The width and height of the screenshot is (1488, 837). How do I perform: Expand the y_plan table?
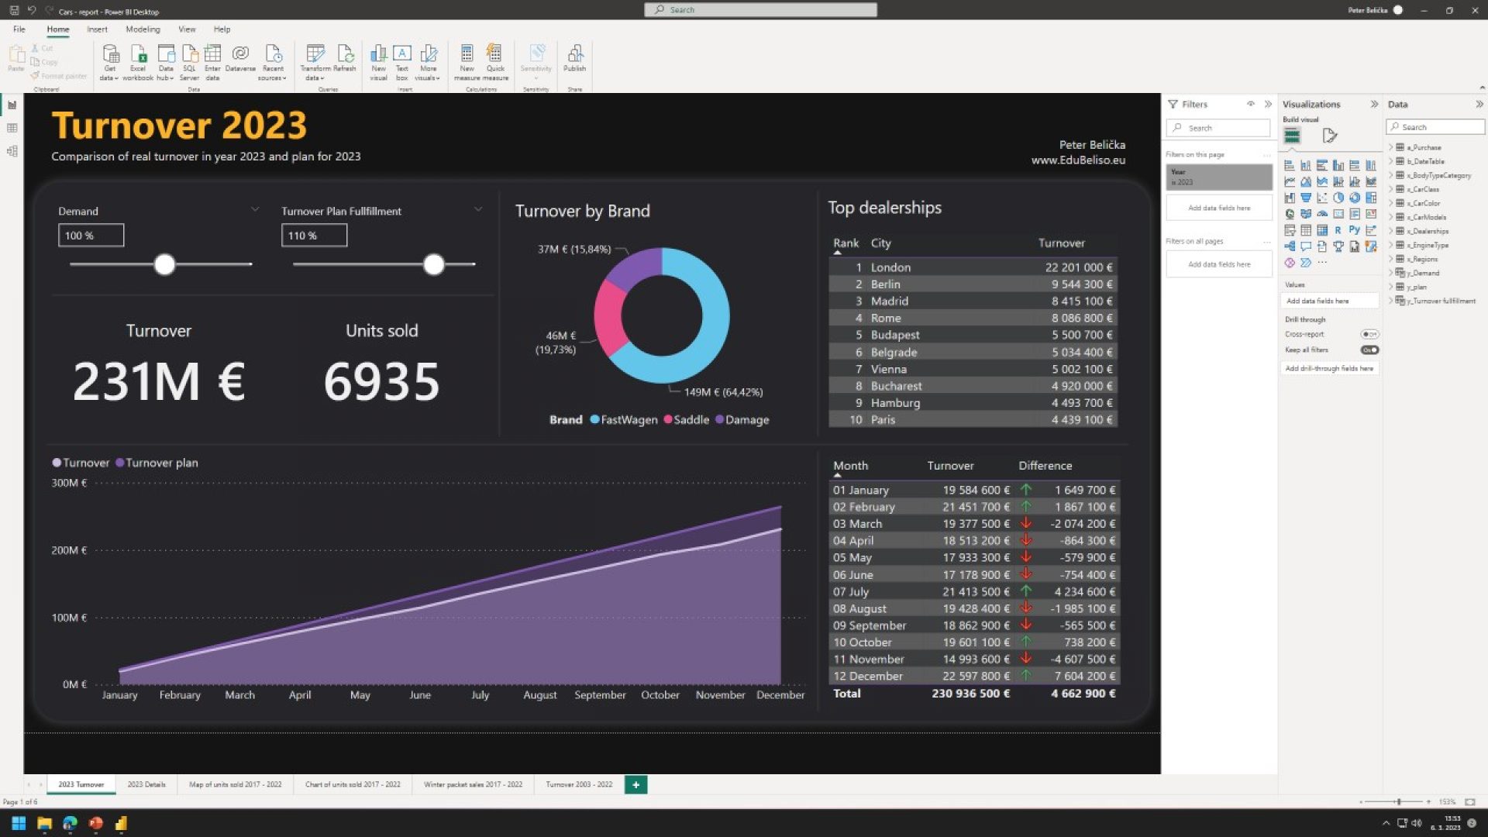tap(1391, 287)
